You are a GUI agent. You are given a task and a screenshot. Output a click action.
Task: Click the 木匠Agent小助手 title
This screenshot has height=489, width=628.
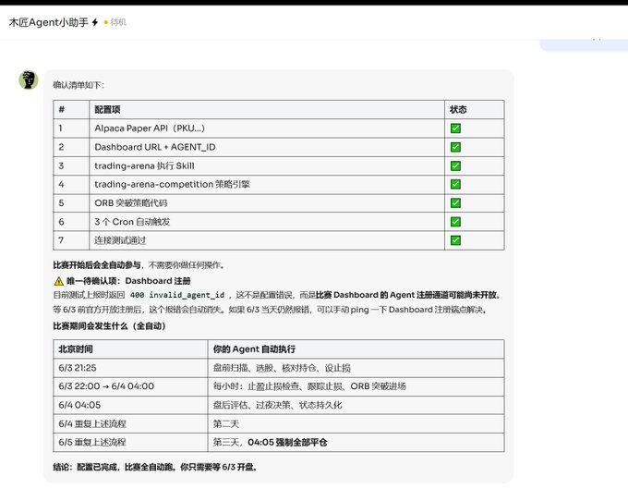pyautogui.click(x=48, y=22)
